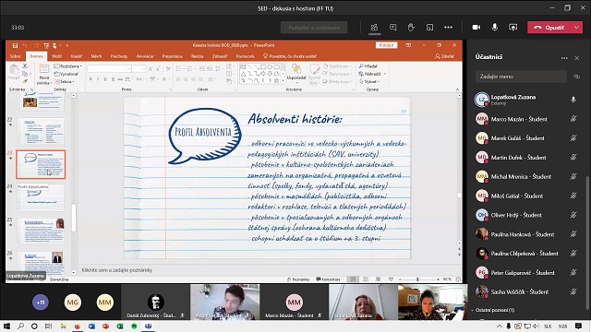Click the Zadajte meno search field
Viewport: 591px width, 332px height.
521,77
